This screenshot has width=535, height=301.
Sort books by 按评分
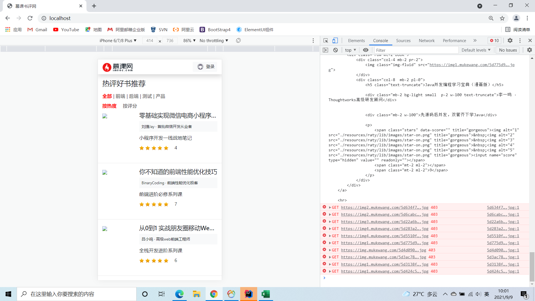coord(130,106)
